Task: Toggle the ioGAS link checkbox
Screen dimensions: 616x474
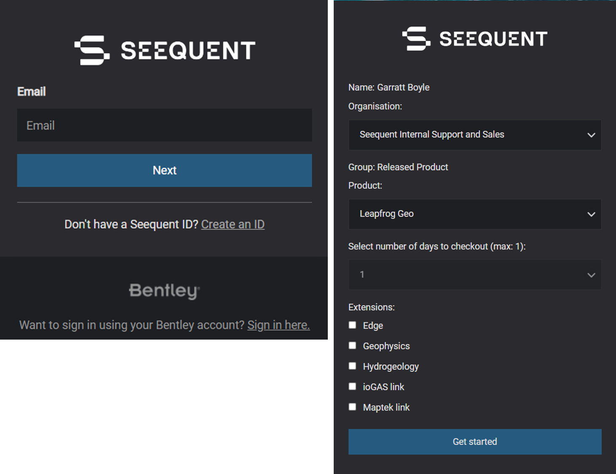Action: pos(353,386)
